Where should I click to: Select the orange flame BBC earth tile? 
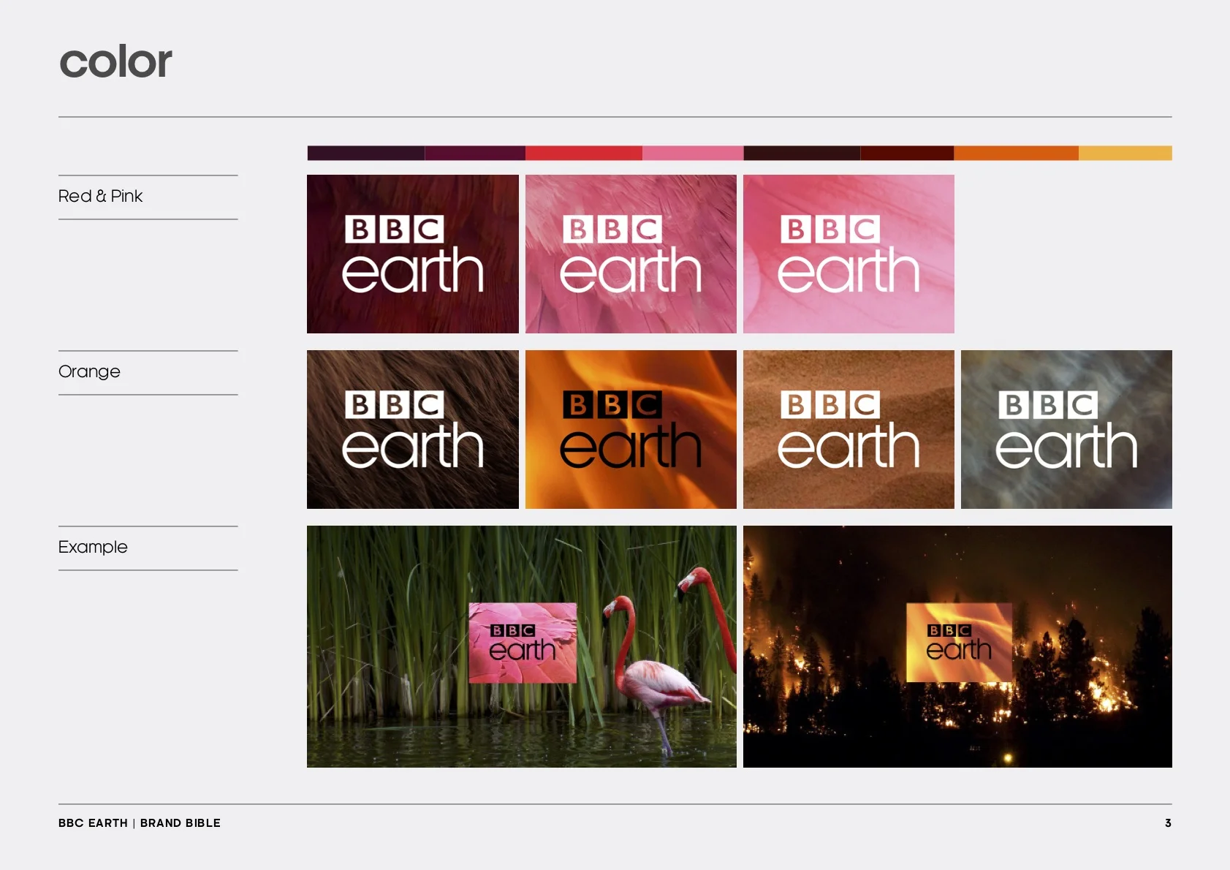coord(630,429)
